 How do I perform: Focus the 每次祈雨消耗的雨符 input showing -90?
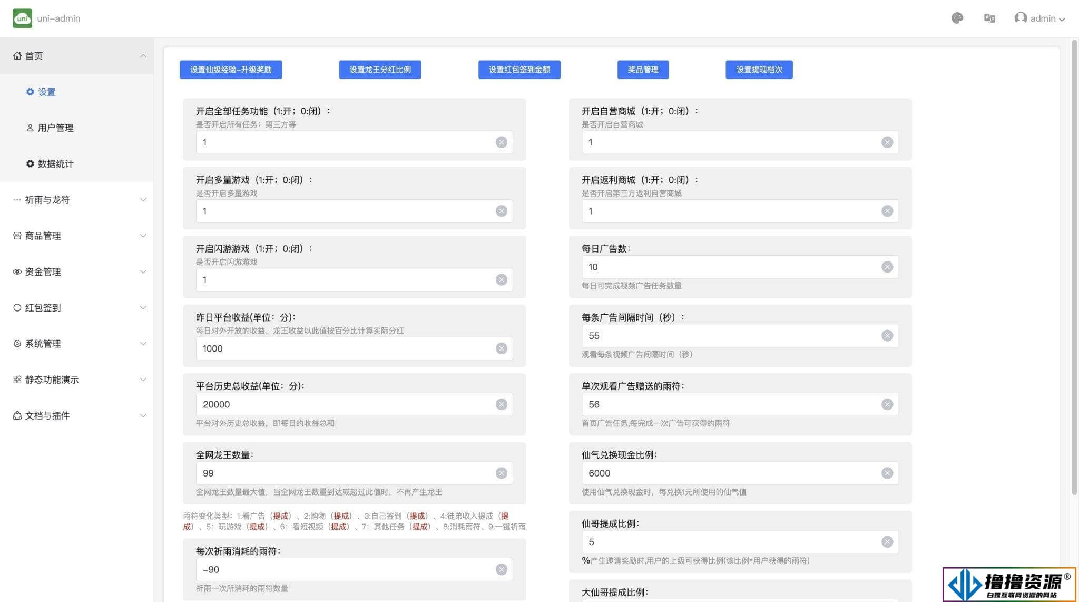tap(354, 569)
